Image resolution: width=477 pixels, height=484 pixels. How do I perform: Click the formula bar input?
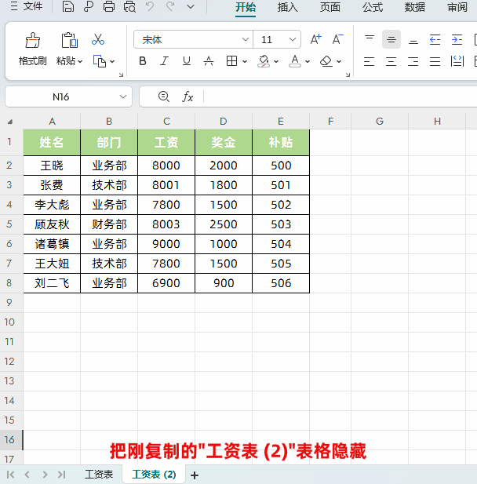click(340, 96)
